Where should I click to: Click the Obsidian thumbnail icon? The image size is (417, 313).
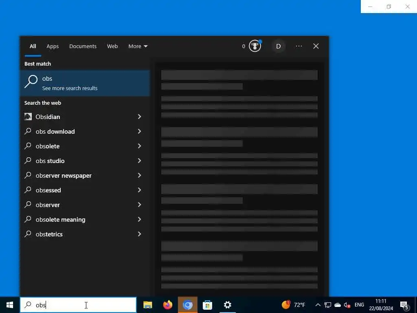pos(28,117)
